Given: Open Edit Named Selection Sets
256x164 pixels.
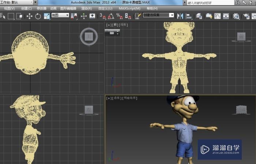Looking at the screenshot, I should pyautogui.click(x=138, y=16).
